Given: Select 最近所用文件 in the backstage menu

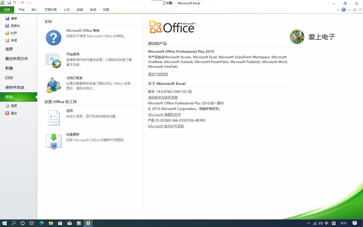Looking at the screenshot, I should click(x=19, y=59).
